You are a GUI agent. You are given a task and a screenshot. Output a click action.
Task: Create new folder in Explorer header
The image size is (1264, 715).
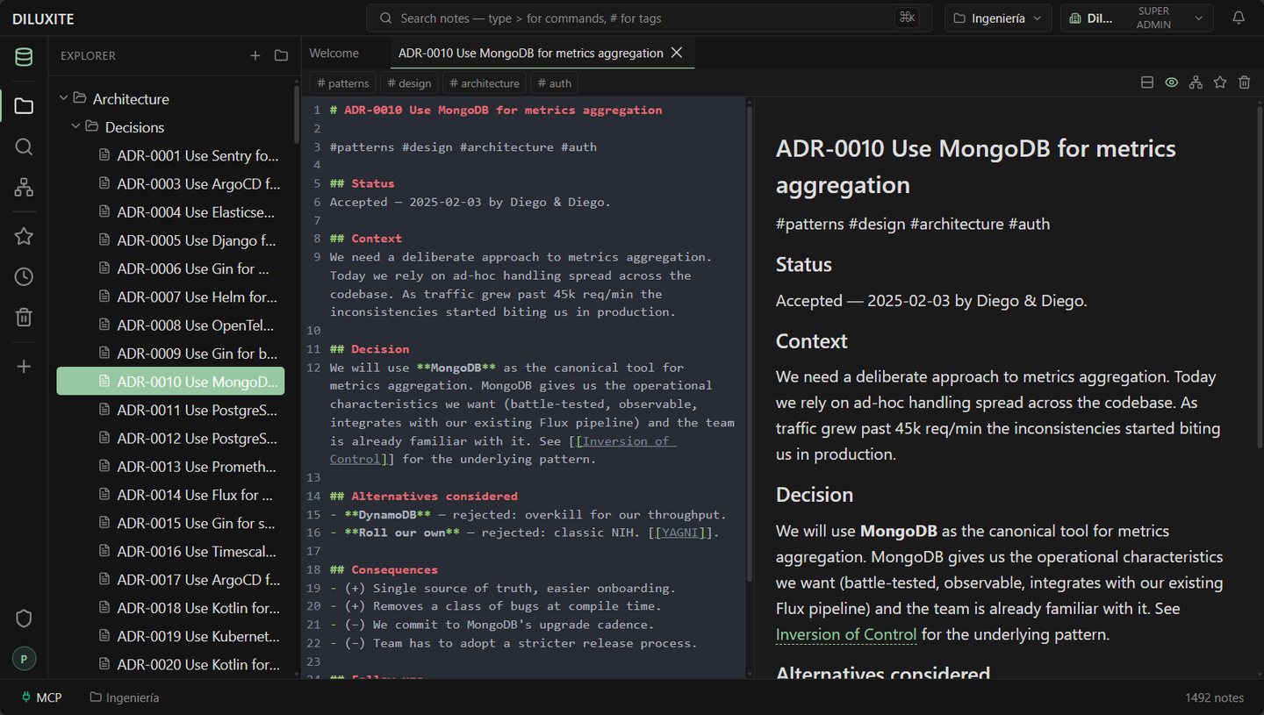[x=281, y=55]
